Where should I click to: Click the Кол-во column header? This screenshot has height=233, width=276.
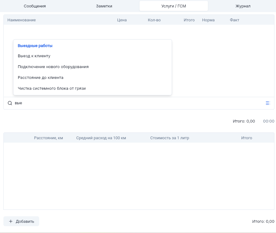154,20
